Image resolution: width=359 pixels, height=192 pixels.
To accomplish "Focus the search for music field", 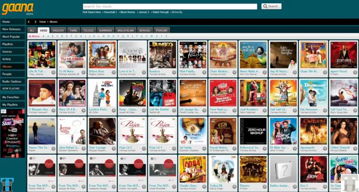I will tap(170, 7).
